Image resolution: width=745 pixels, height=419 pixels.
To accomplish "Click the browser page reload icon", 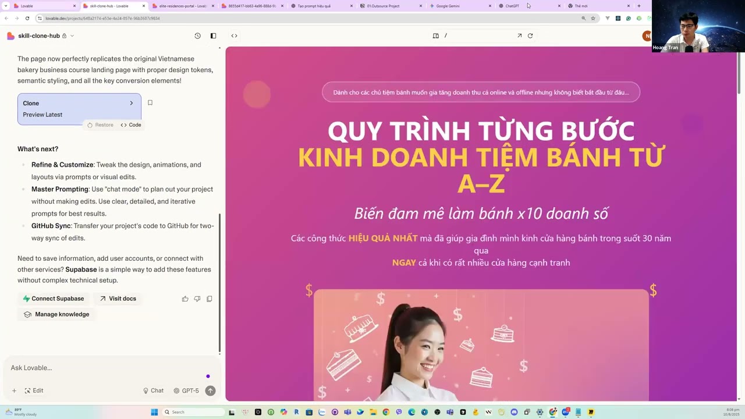I will pos(26,18).
